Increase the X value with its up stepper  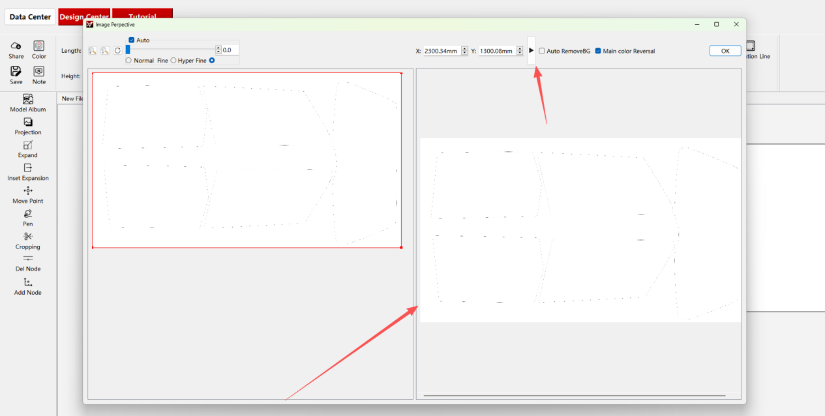point(464,48)
